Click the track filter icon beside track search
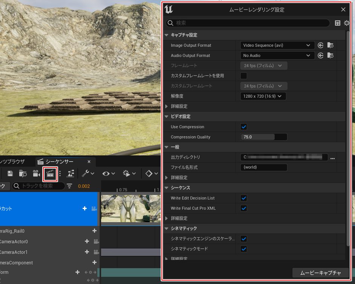This screenshot has width=355, height=284. [69, 186]
